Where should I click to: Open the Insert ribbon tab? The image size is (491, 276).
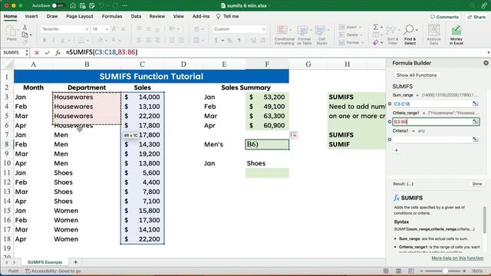pos(31,16)
